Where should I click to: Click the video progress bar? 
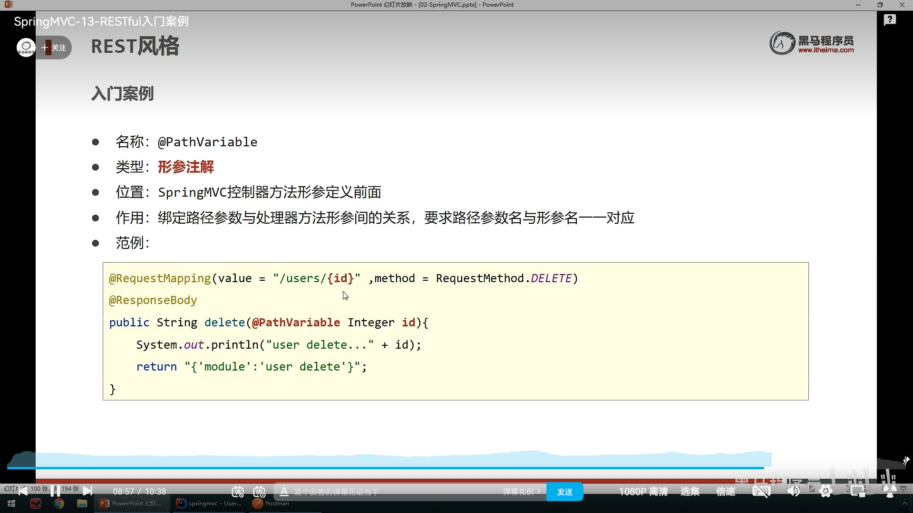click(x=380, y=468)
